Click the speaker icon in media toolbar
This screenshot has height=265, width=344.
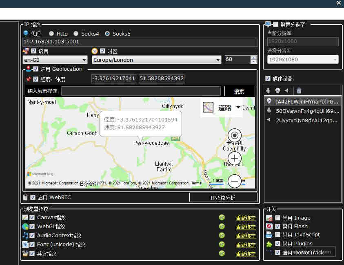[286, 91]
